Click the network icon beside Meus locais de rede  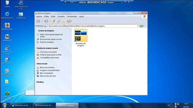(x=38, y=76)
